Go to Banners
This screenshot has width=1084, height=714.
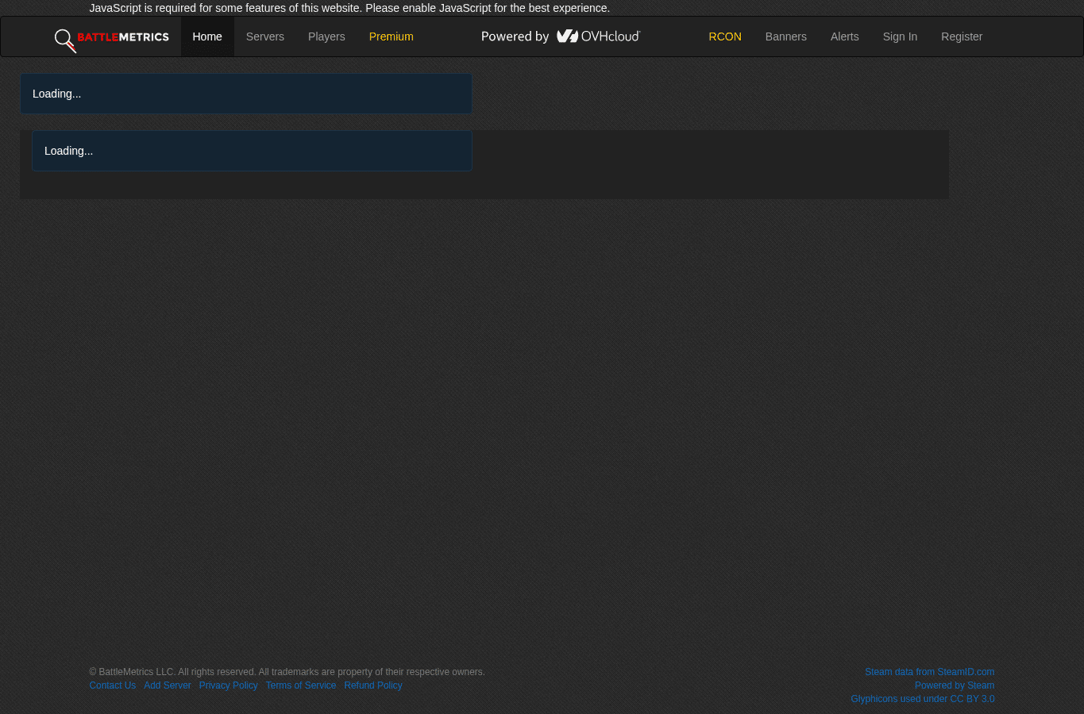[786, 36]
